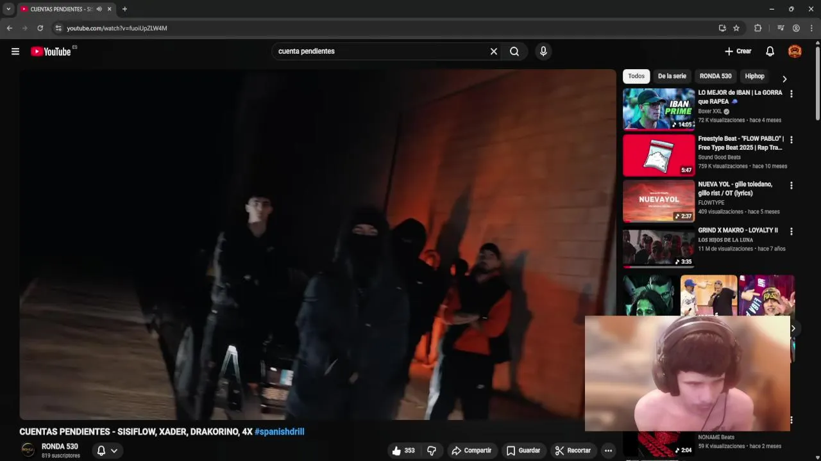Save the video with Guardar
This screenshot has width=821, height=461.
click(x=523, y=451)
